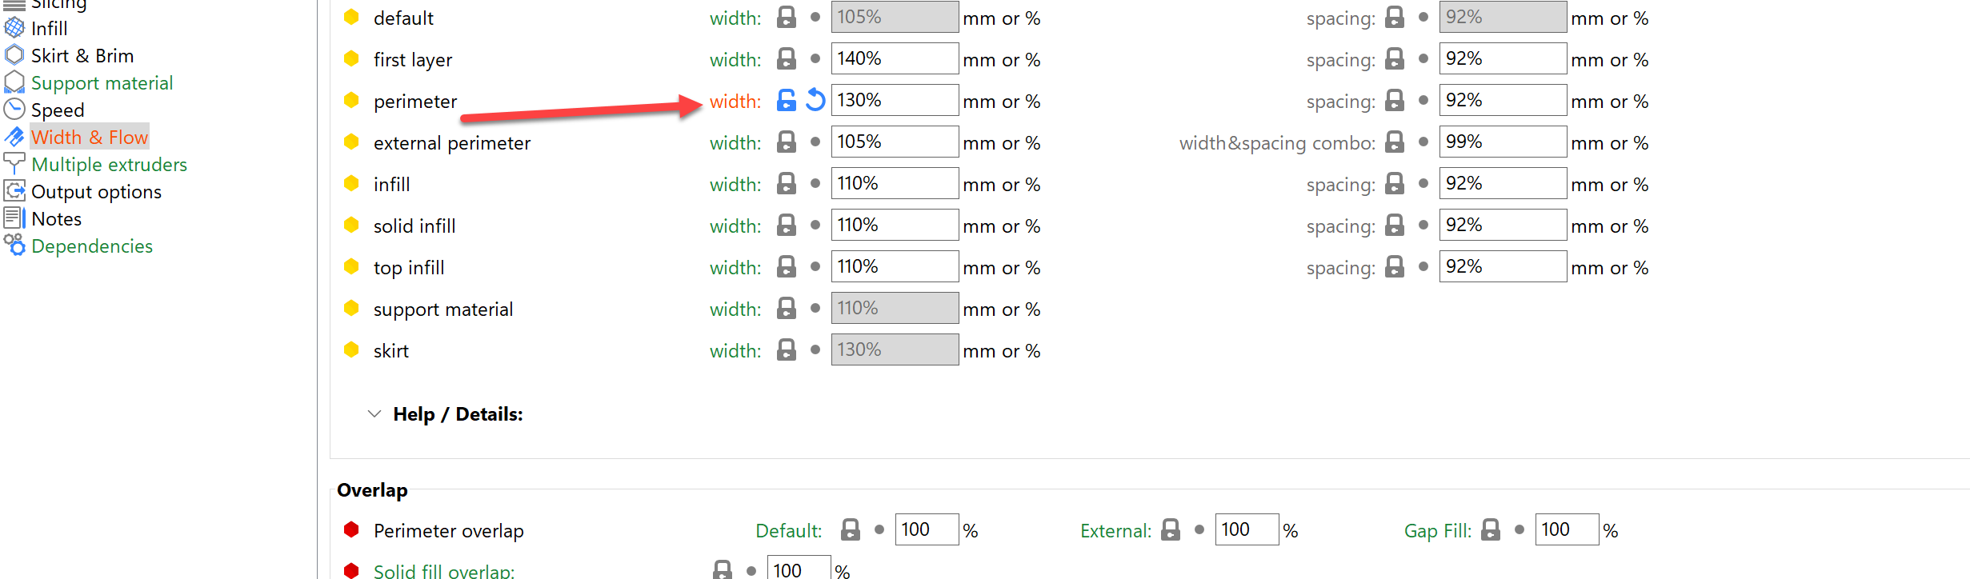Click the Notes sidebar icon
This screenshot has width=1970, height=579.
click(x=13, y=217)
